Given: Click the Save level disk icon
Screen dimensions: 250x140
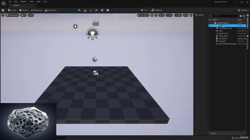Looking at the screenshot, I should coord(3,10).
